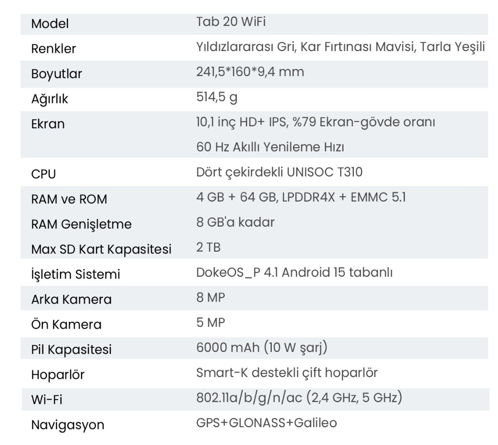Select the Tab 20 WiFi model value
Screen dimensions: 498x445
pos(231,22)
